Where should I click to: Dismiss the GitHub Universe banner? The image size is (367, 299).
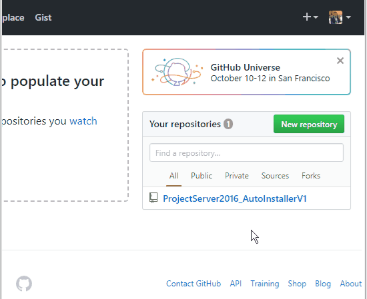340,61
